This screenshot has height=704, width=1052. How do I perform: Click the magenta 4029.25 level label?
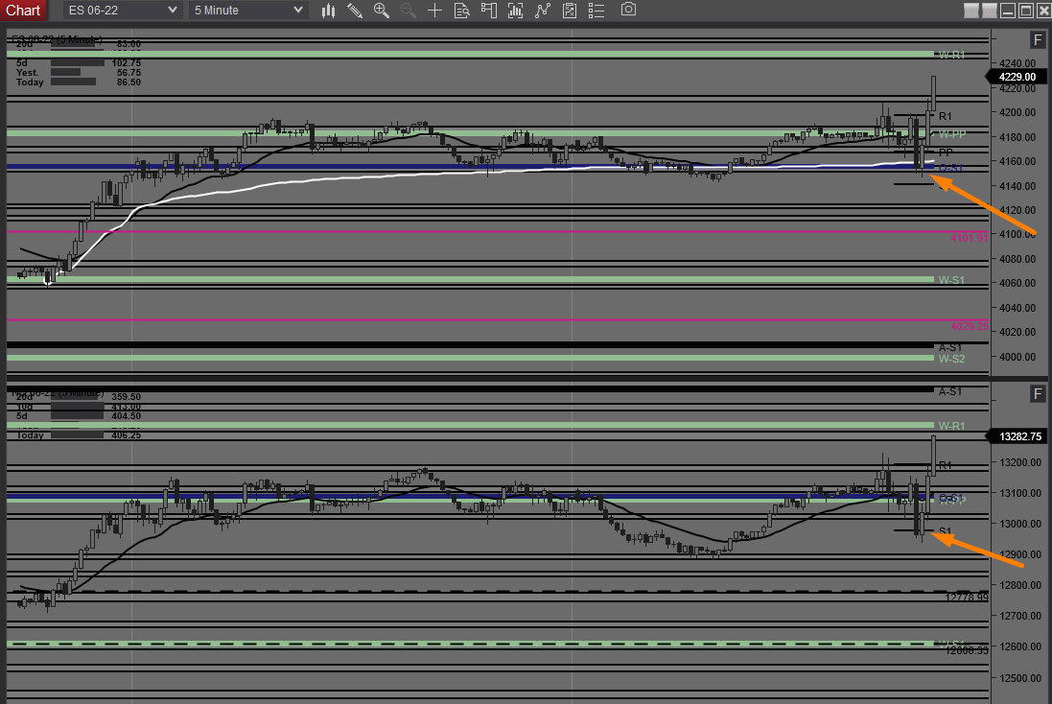tap(969, 326)
